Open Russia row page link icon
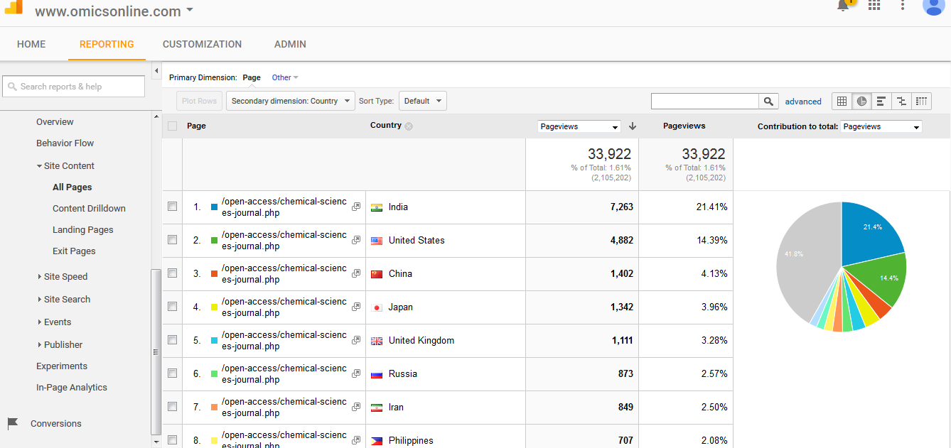The image size is (951, 448). click(356, 374)
